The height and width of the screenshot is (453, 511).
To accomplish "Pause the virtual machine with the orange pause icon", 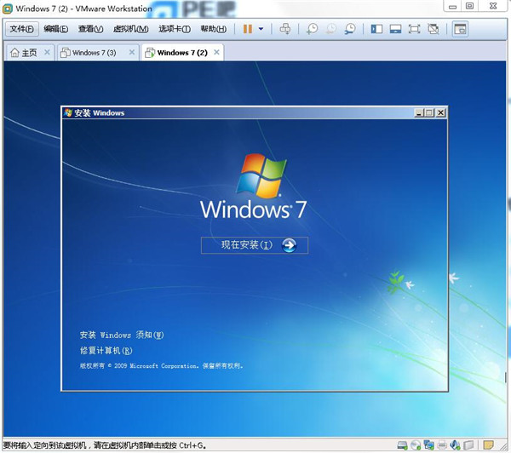I will pyautogui.click(x=248, y=29).
